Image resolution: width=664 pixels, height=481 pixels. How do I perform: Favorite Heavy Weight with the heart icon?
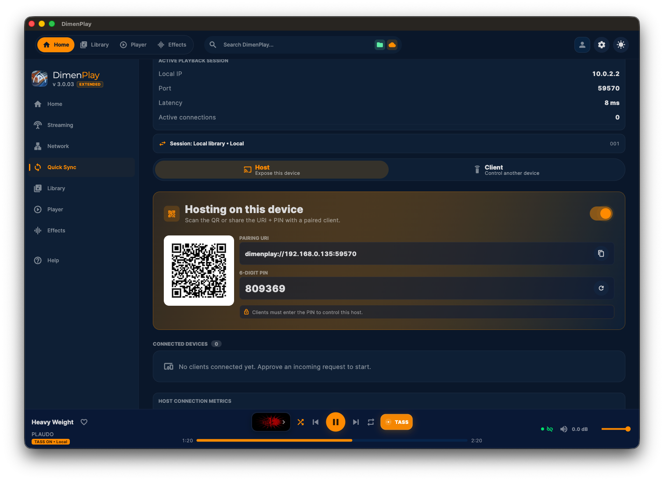click(x=84, y=422)
